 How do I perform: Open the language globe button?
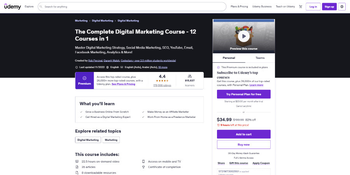click(x=342, y=7)
